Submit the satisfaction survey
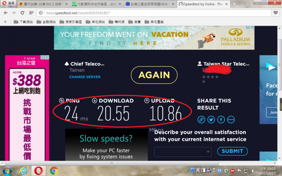The image size is (282, 176). coord(232,151)
